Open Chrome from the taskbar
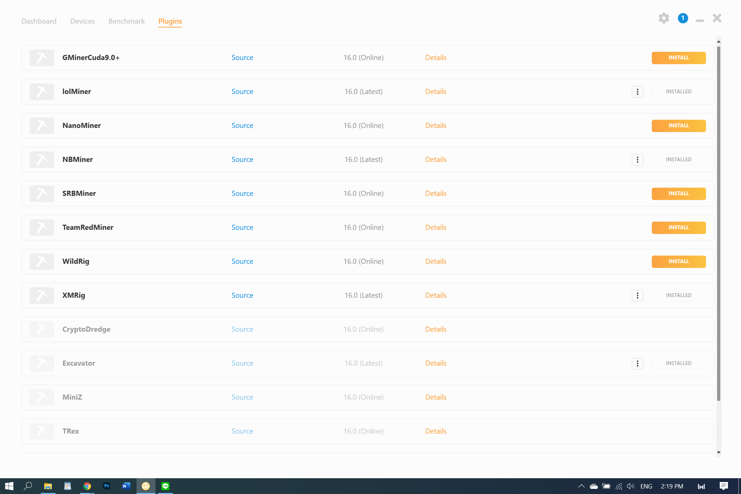The height and width of the screenshot is (494, 741). pyautogui.click(x=87, y=486)
